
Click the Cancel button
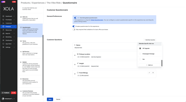click(x=58, y=99)
